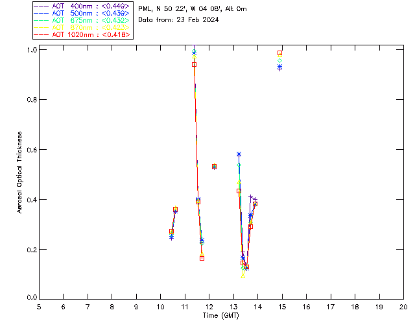Click the x-axis tick label 20

pos(403,307)
